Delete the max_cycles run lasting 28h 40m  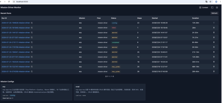click(x=214, y=71)
